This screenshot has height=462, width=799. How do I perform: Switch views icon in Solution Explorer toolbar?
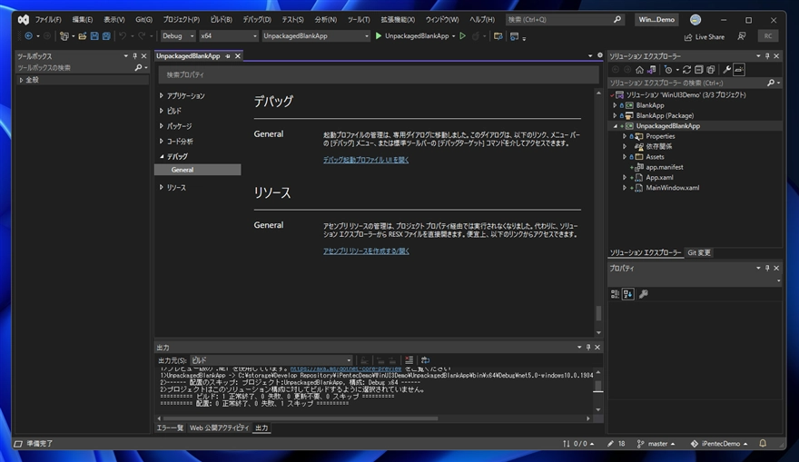coord(651,69)
